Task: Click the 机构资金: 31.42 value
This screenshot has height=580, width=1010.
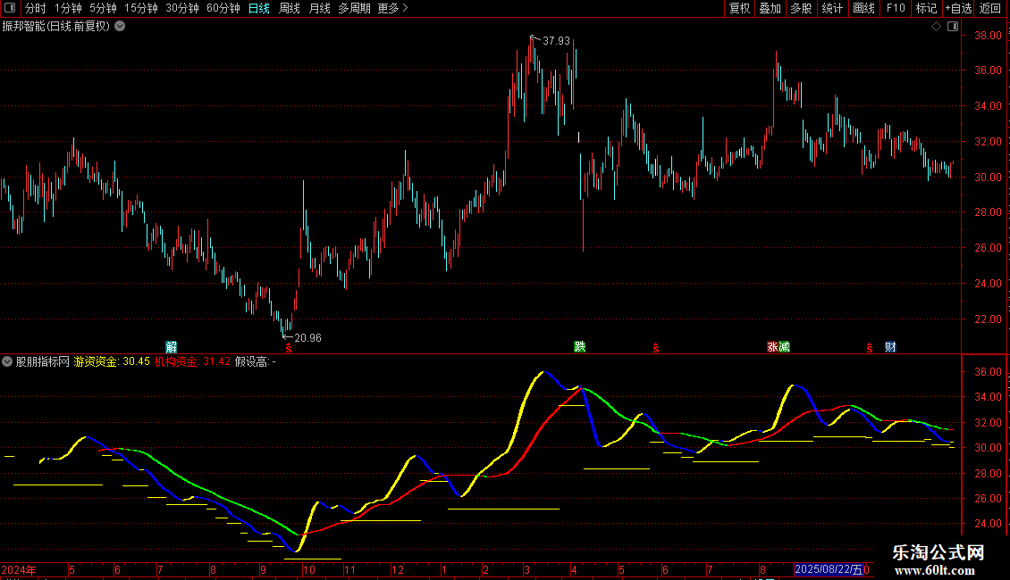Action: point(192,362)
